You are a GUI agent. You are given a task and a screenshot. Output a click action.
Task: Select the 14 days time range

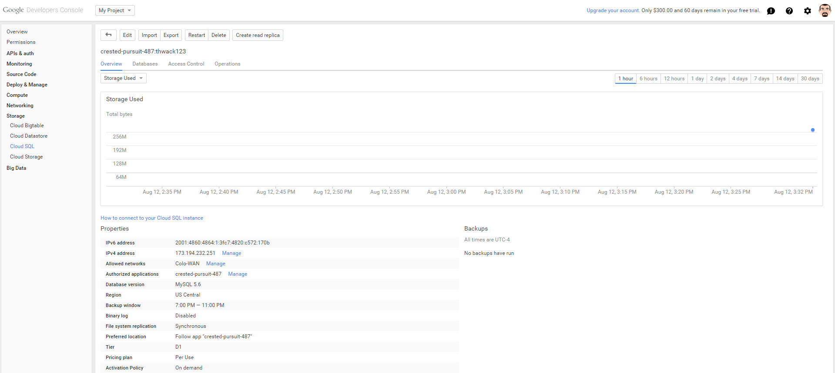coord(785,79)
